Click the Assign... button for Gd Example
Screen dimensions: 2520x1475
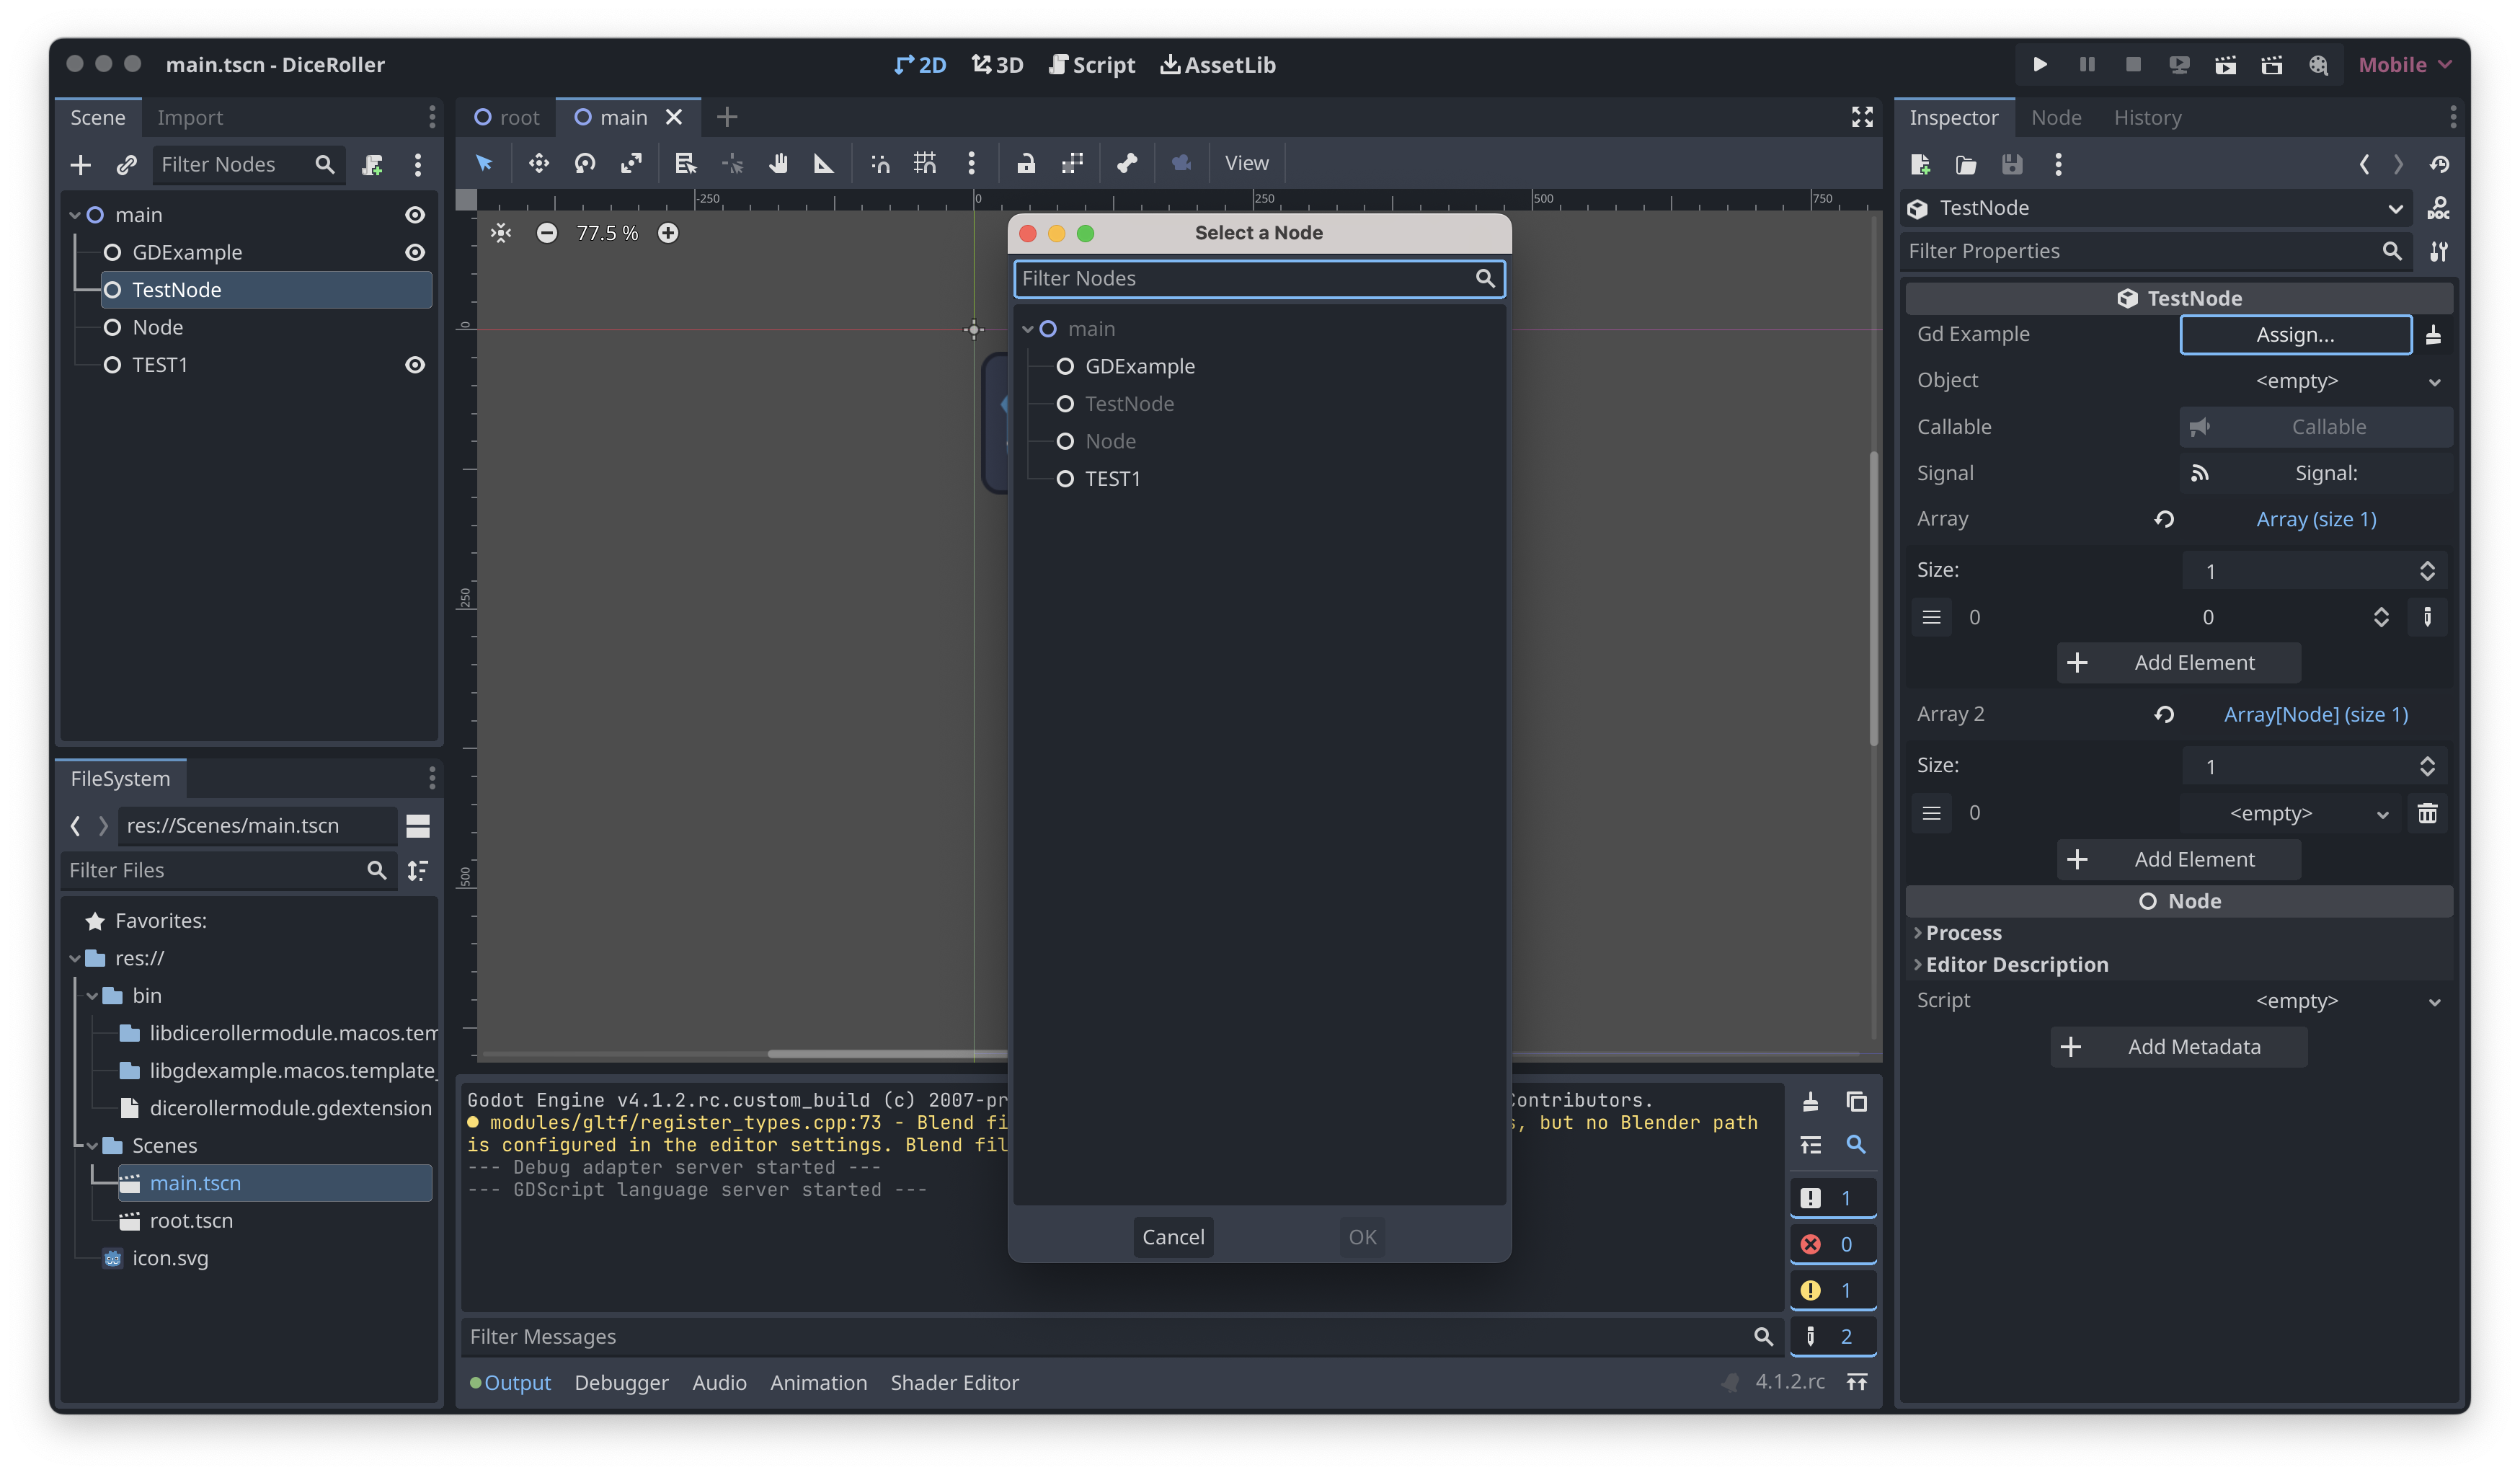[x=2295, y=335]
